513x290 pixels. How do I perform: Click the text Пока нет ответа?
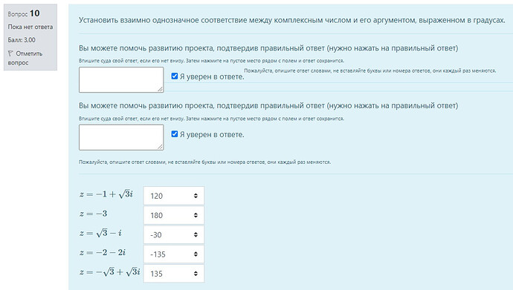pos(30,27)
